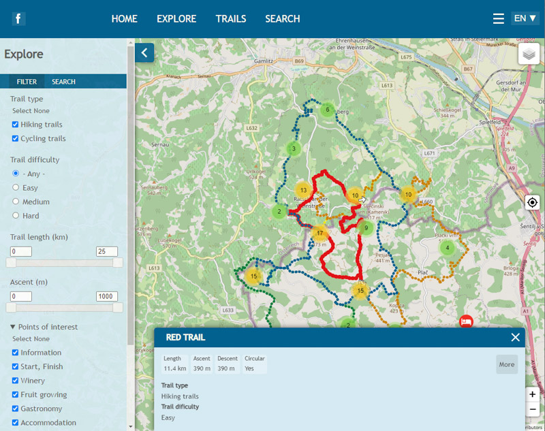Viewport: 545px width, 431px height.
Task: Zoom in on the map
Action: pyautogui.click(x=532, y=394)
